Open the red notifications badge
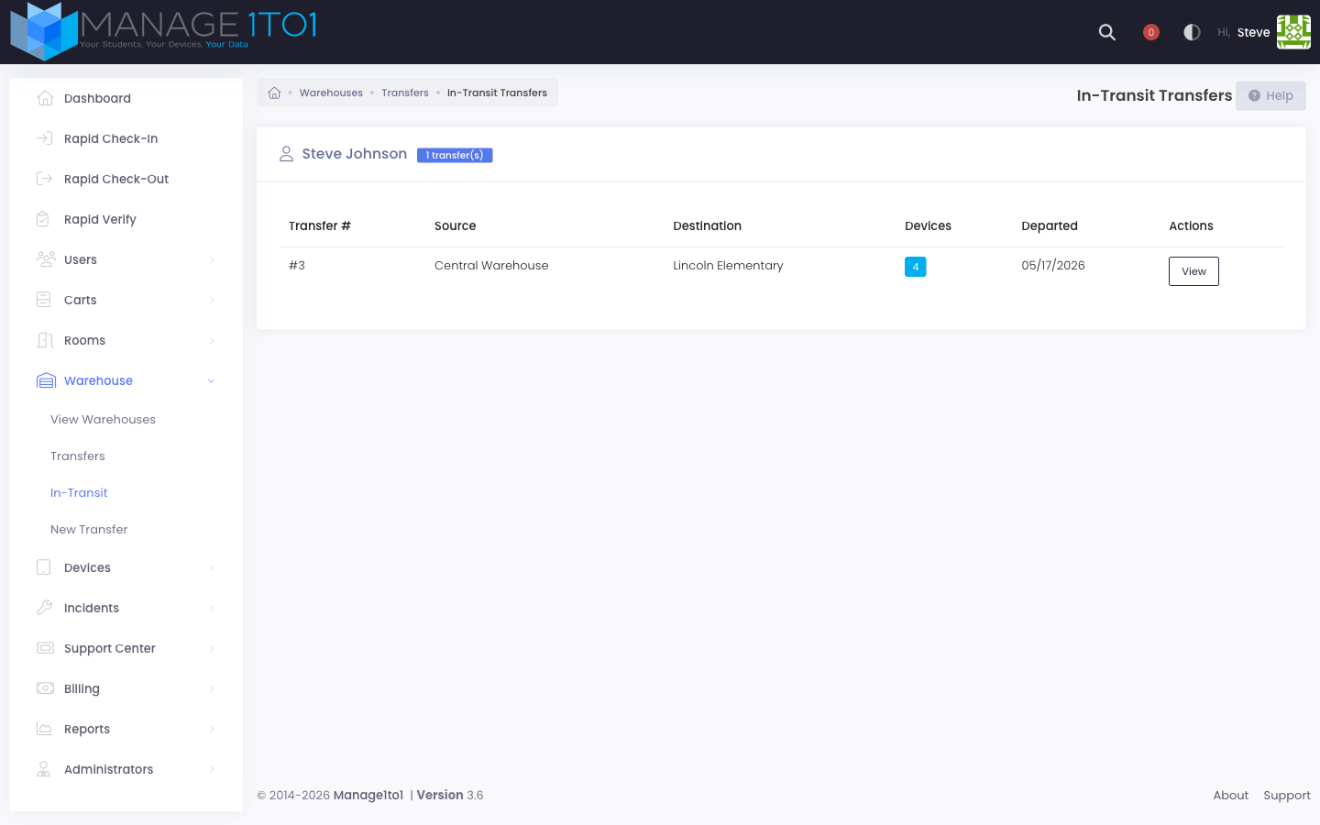This screenshot has height=825, width=1320. point(1151,32)
